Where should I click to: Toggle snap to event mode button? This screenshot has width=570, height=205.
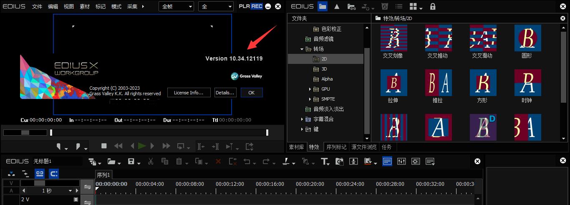[54, 174]
